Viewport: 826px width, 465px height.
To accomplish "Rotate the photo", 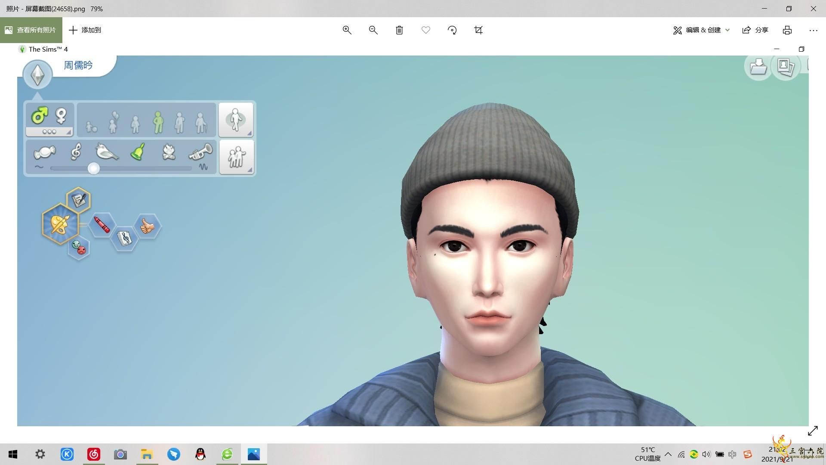I will pyautogui.click(x=452, y=30).
